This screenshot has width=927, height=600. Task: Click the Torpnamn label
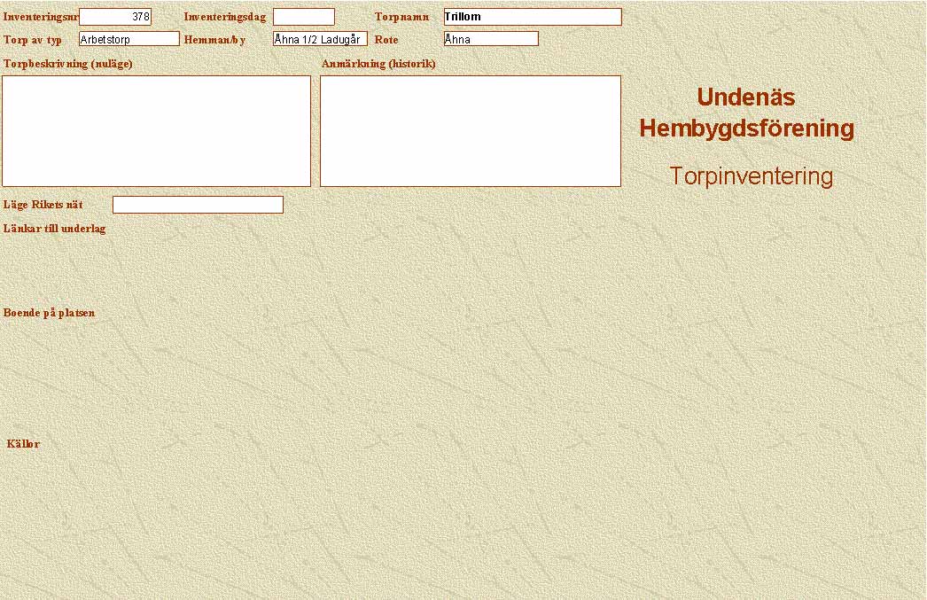pos(401,17)
